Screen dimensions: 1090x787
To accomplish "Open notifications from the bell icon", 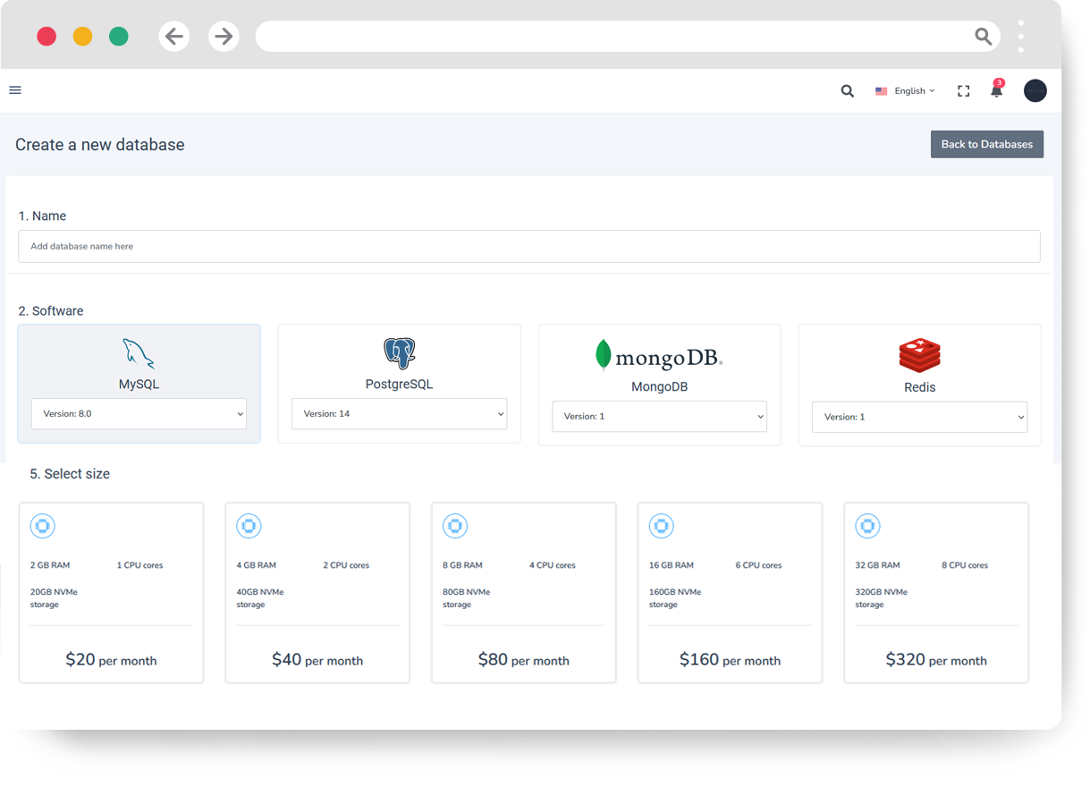I will coord(996,90).
